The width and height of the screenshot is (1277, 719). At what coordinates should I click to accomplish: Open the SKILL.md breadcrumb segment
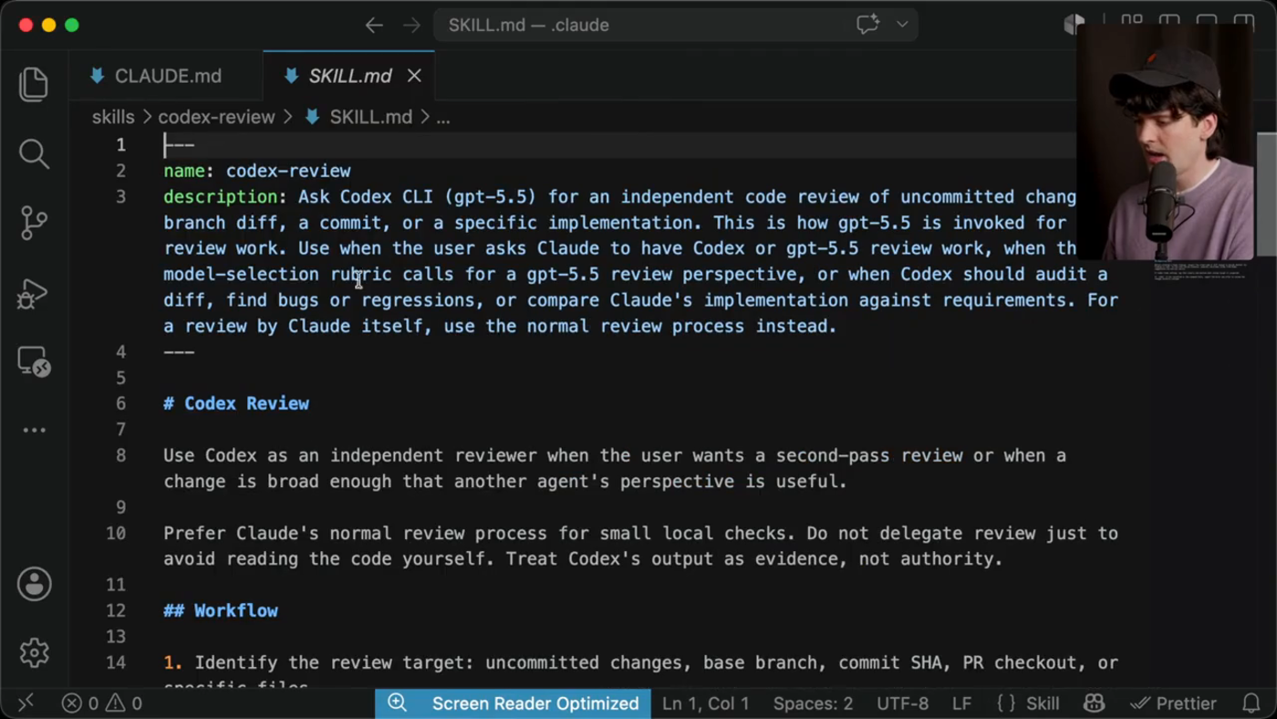coord(370,117)
